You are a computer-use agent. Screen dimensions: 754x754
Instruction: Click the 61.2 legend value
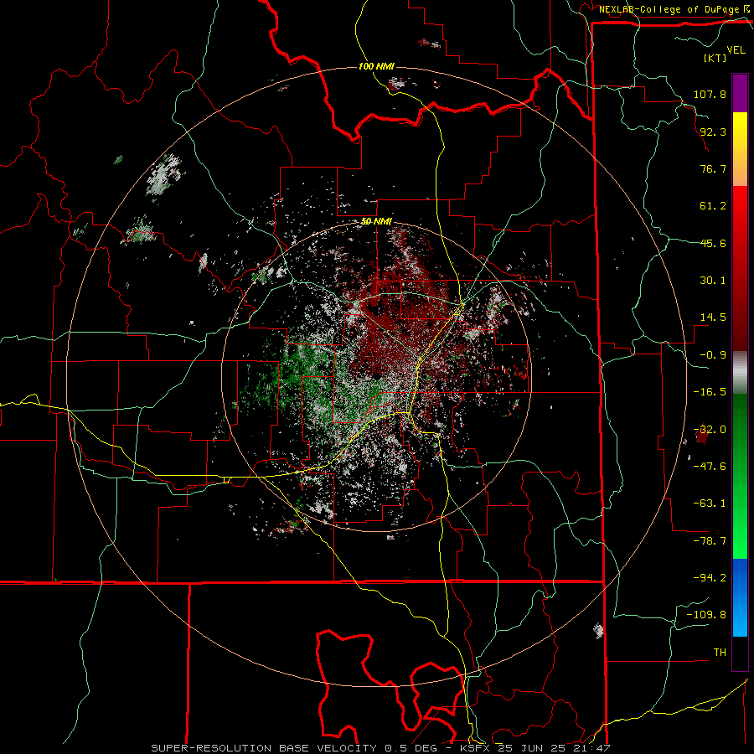coord(713,206)
